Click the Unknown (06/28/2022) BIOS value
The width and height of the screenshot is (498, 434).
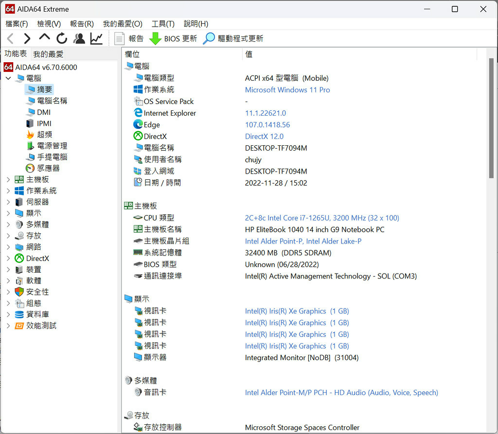282,264
